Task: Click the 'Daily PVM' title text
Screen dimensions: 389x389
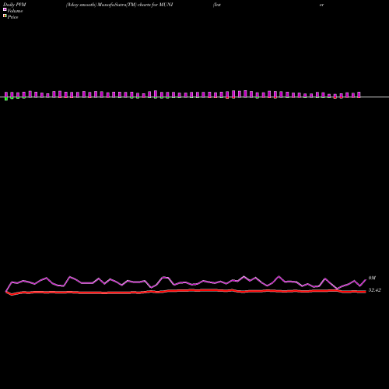Action: click(x=14, y=5)
